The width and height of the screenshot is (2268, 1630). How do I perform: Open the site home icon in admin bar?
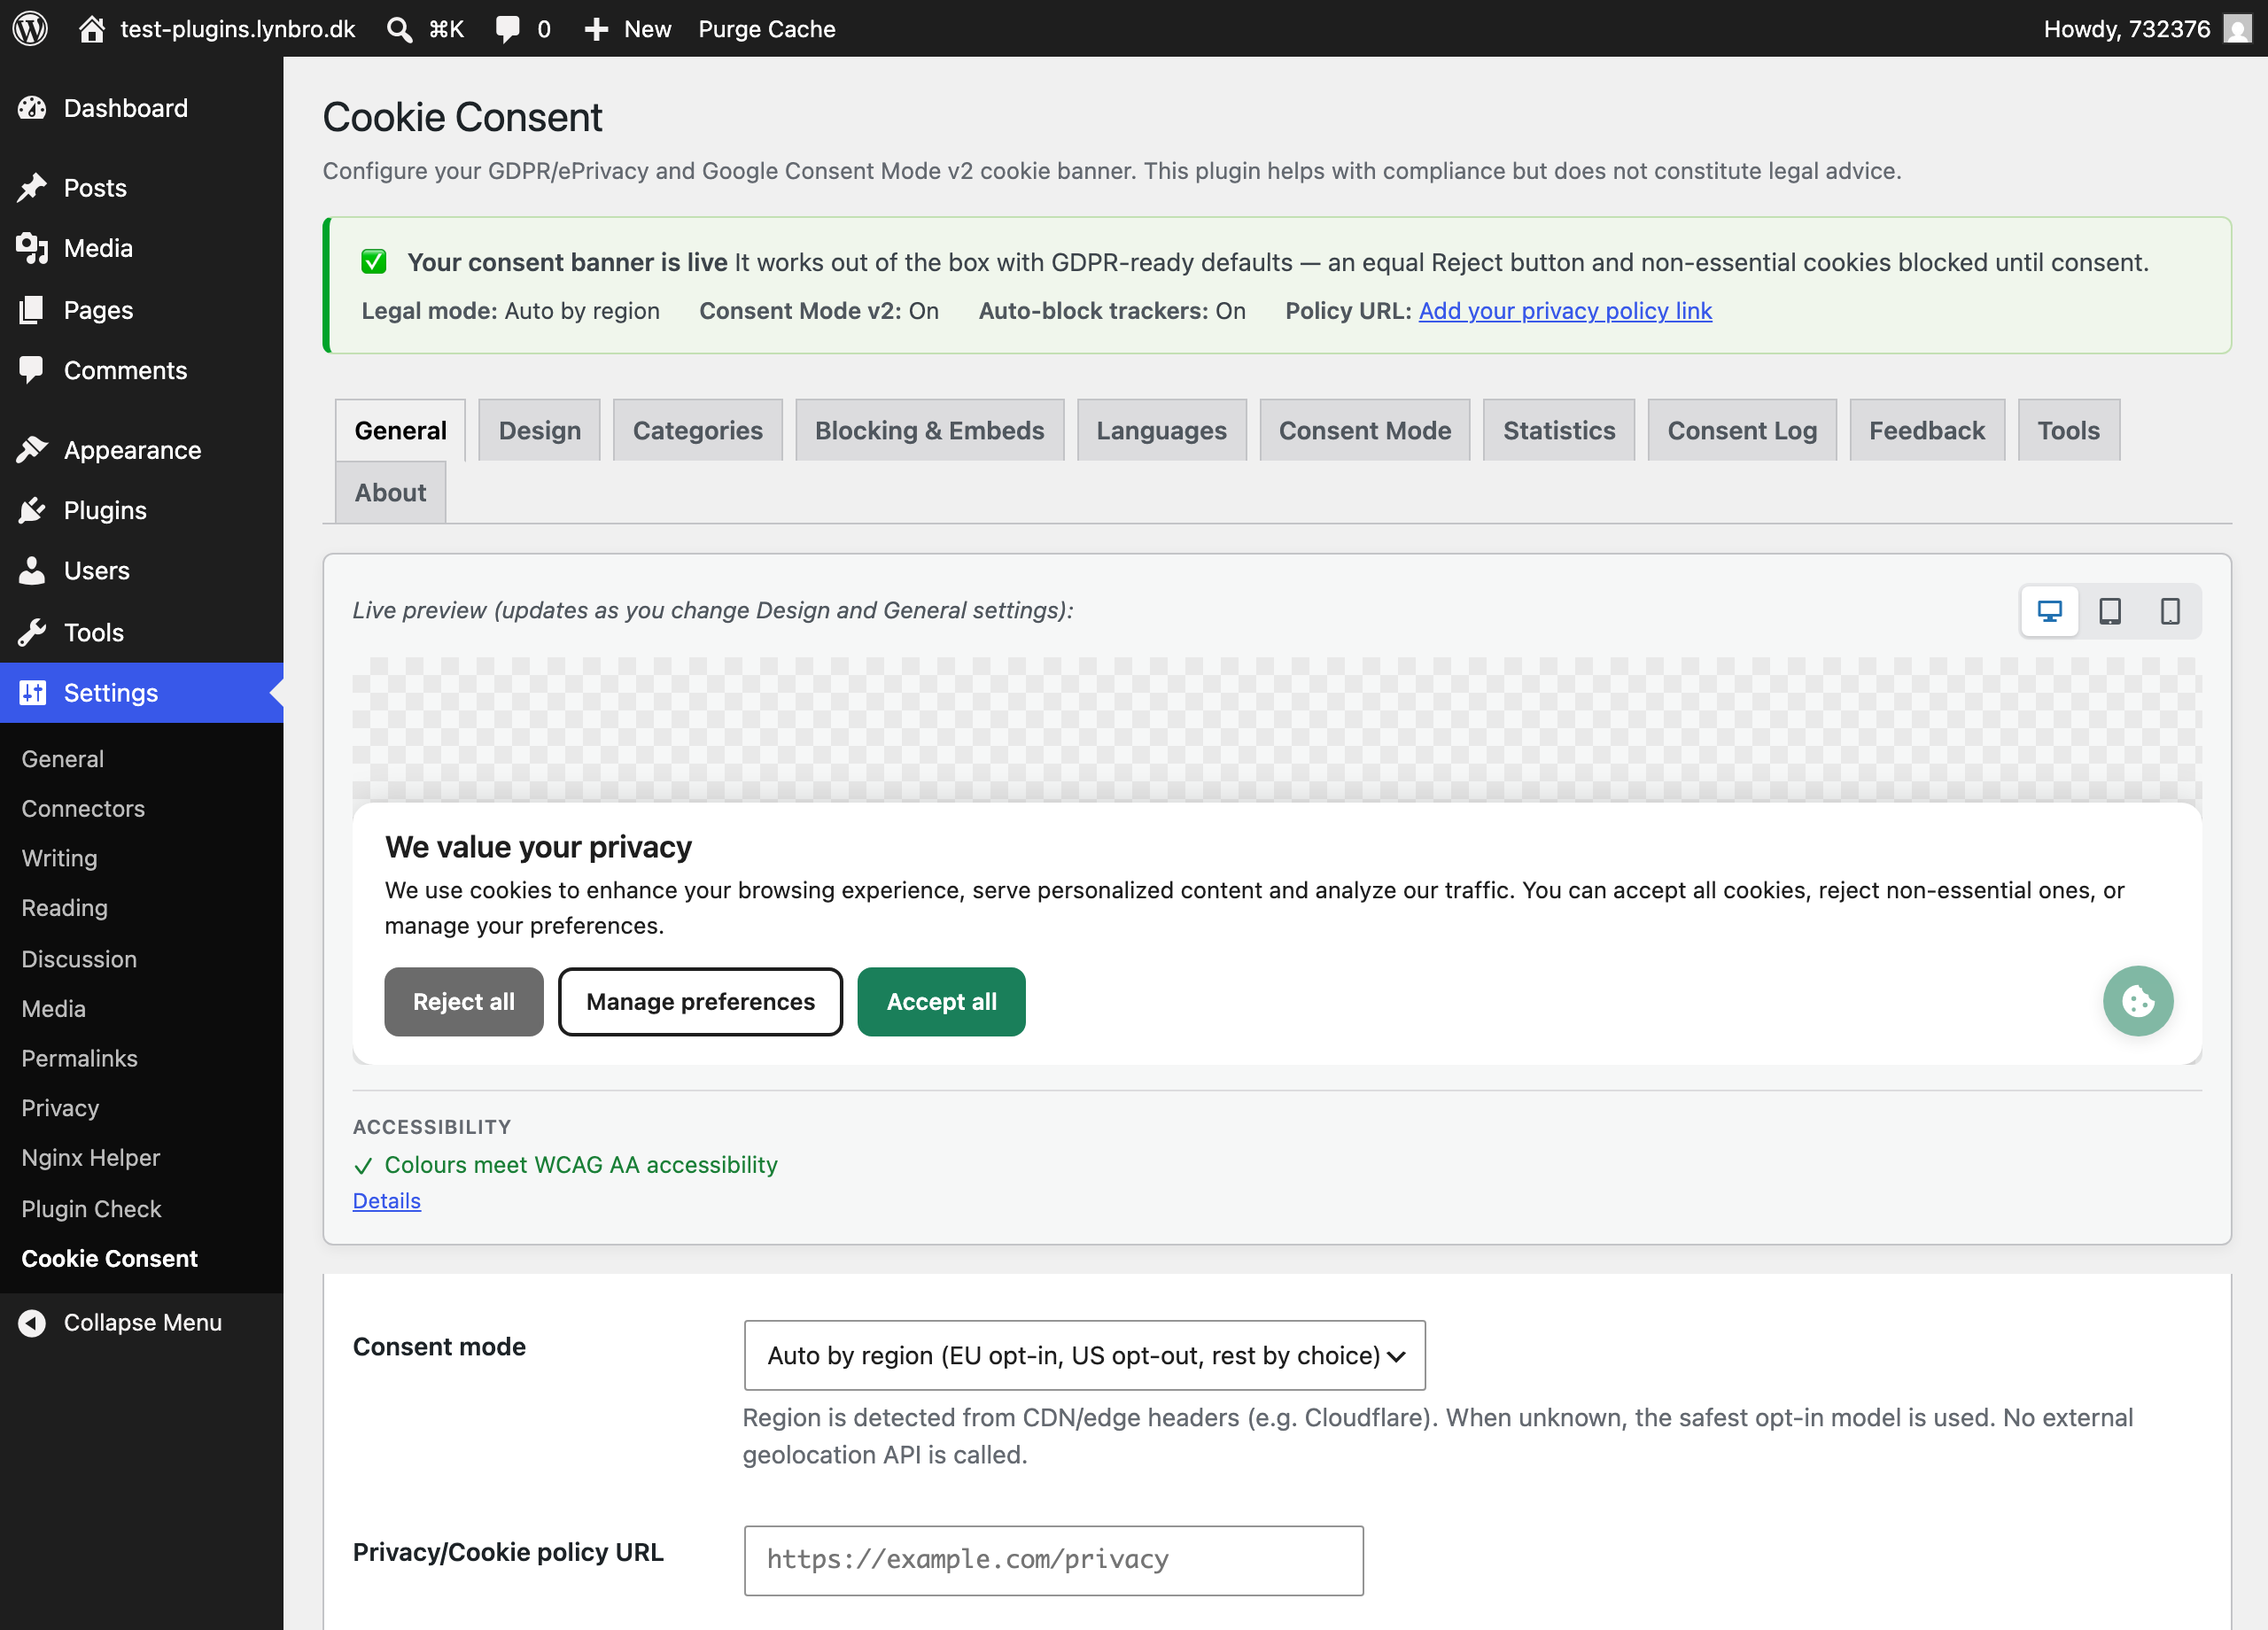coord(92,28)
